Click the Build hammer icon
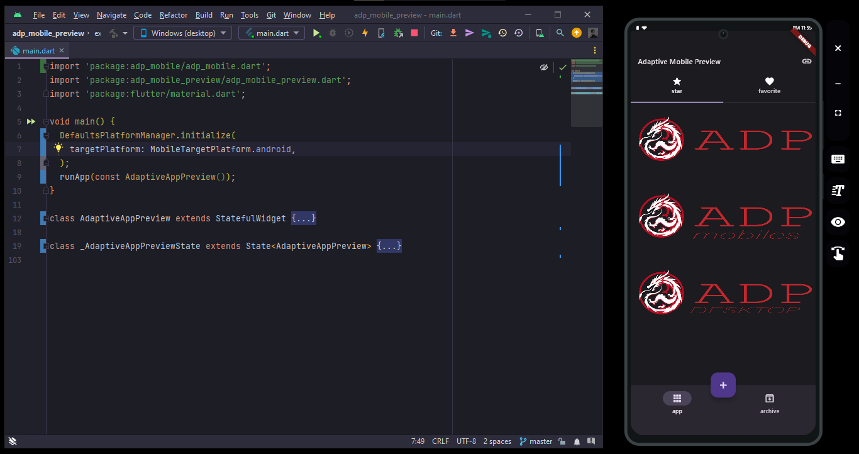859x454 pixels. click(113, 33)
